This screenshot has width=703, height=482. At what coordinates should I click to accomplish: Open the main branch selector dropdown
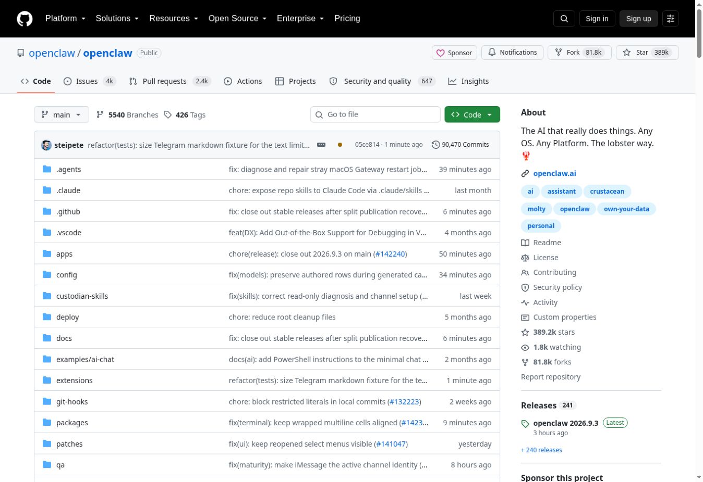coord(62,115)
